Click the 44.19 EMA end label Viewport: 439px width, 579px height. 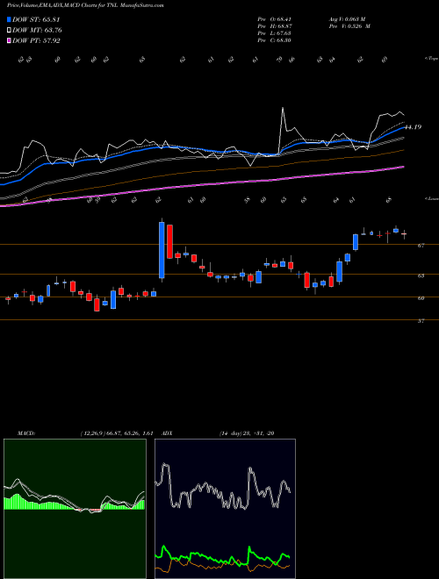[413, 127]
